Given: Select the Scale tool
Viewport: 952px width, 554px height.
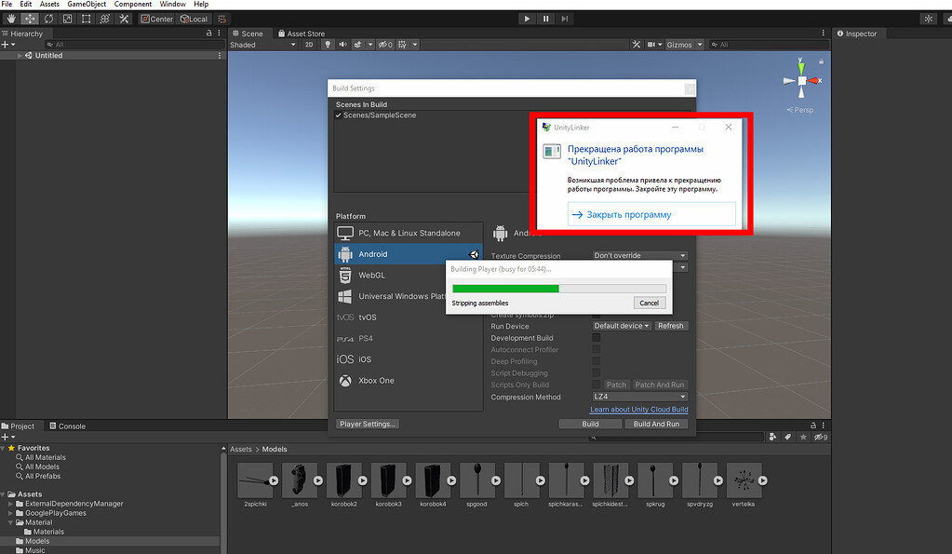Looking at the screenshot, I should (66, 19).
